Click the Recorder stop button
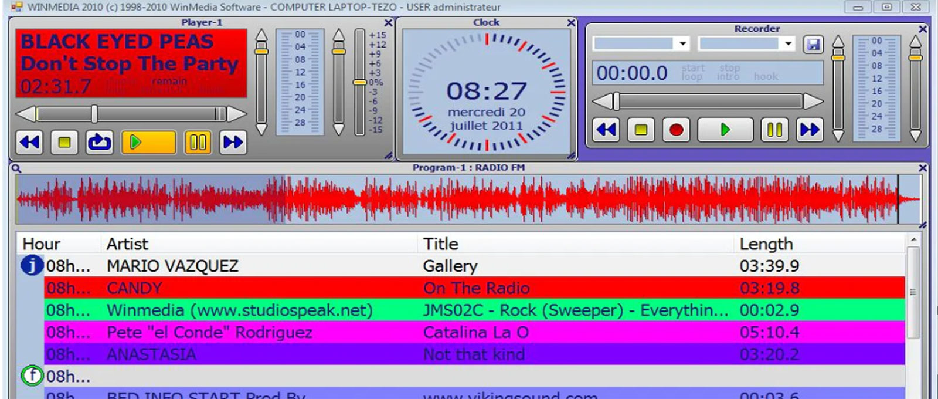938x399 pixels. pyautogui.click(x=641, y=130)
